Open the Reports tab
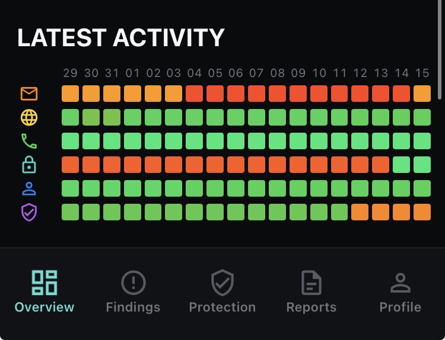The width and height of the screenshot is (445, 340). (x=311, y=292)
